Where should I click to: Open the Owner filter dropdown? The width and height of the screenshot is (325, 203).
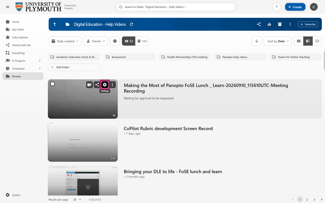pyautogui.click(x=96, y=41)
